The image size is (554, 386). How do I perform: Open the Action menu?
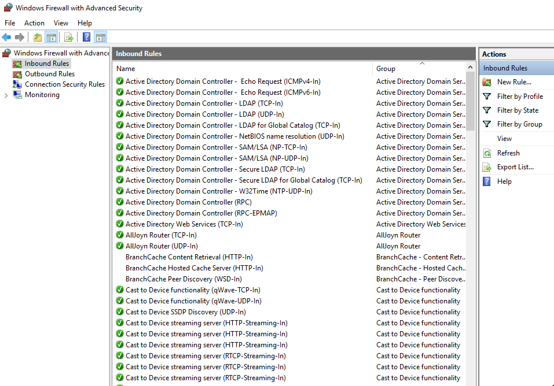pyautogui.click(x=34, y=23)
